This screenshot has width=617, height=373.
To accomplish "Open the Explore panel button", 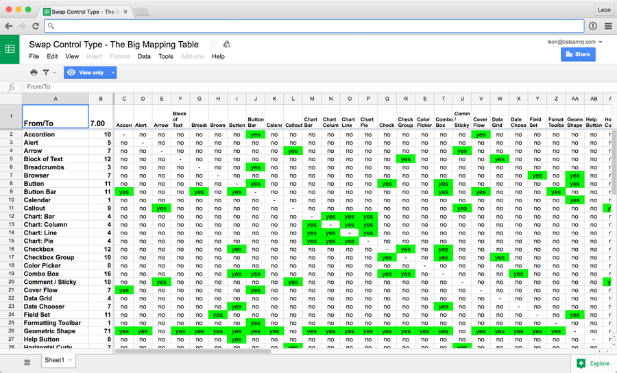I will coord(593,363).
